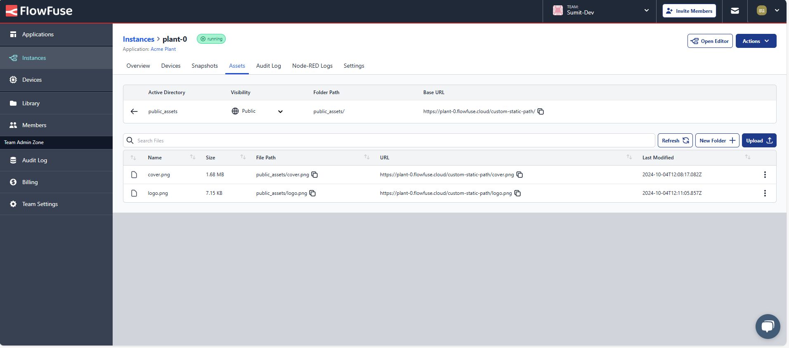Open the options menu for cover.png
The image size is (789, 348).
click(x=765, y=175)
